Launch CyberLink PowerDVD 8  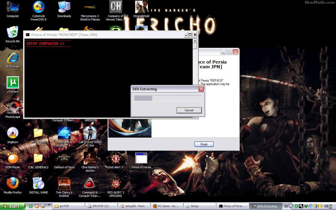tap(38, 11)
